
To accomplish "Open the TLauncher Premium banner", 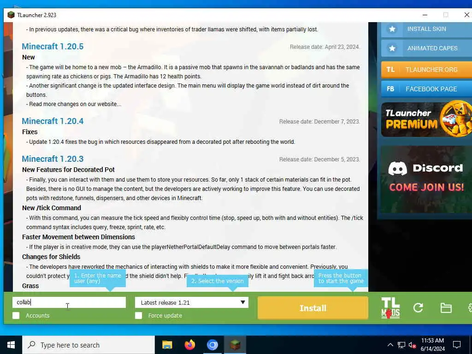I will tap(426, 119).
